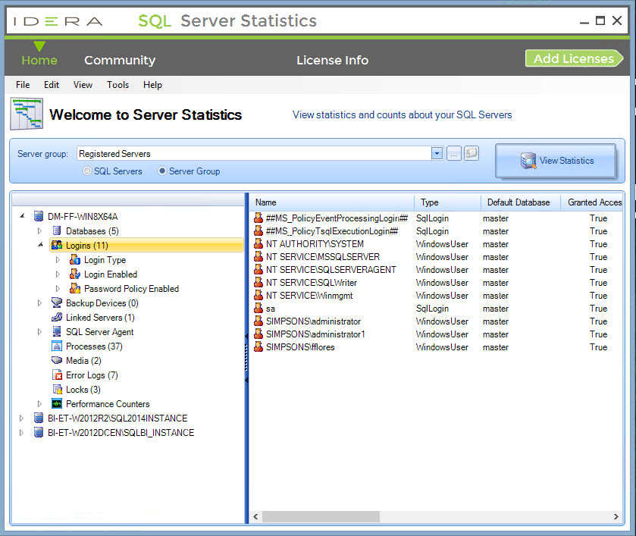Click the sa login user icon

coord(258,308)
